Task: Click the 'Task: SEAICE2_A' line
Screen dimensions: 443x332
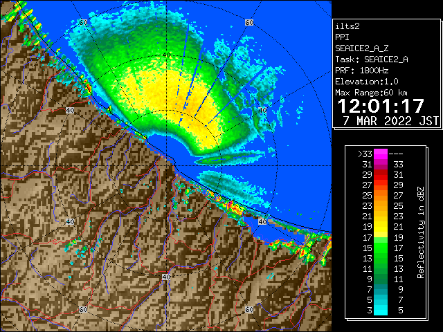Action: (372, 59)
